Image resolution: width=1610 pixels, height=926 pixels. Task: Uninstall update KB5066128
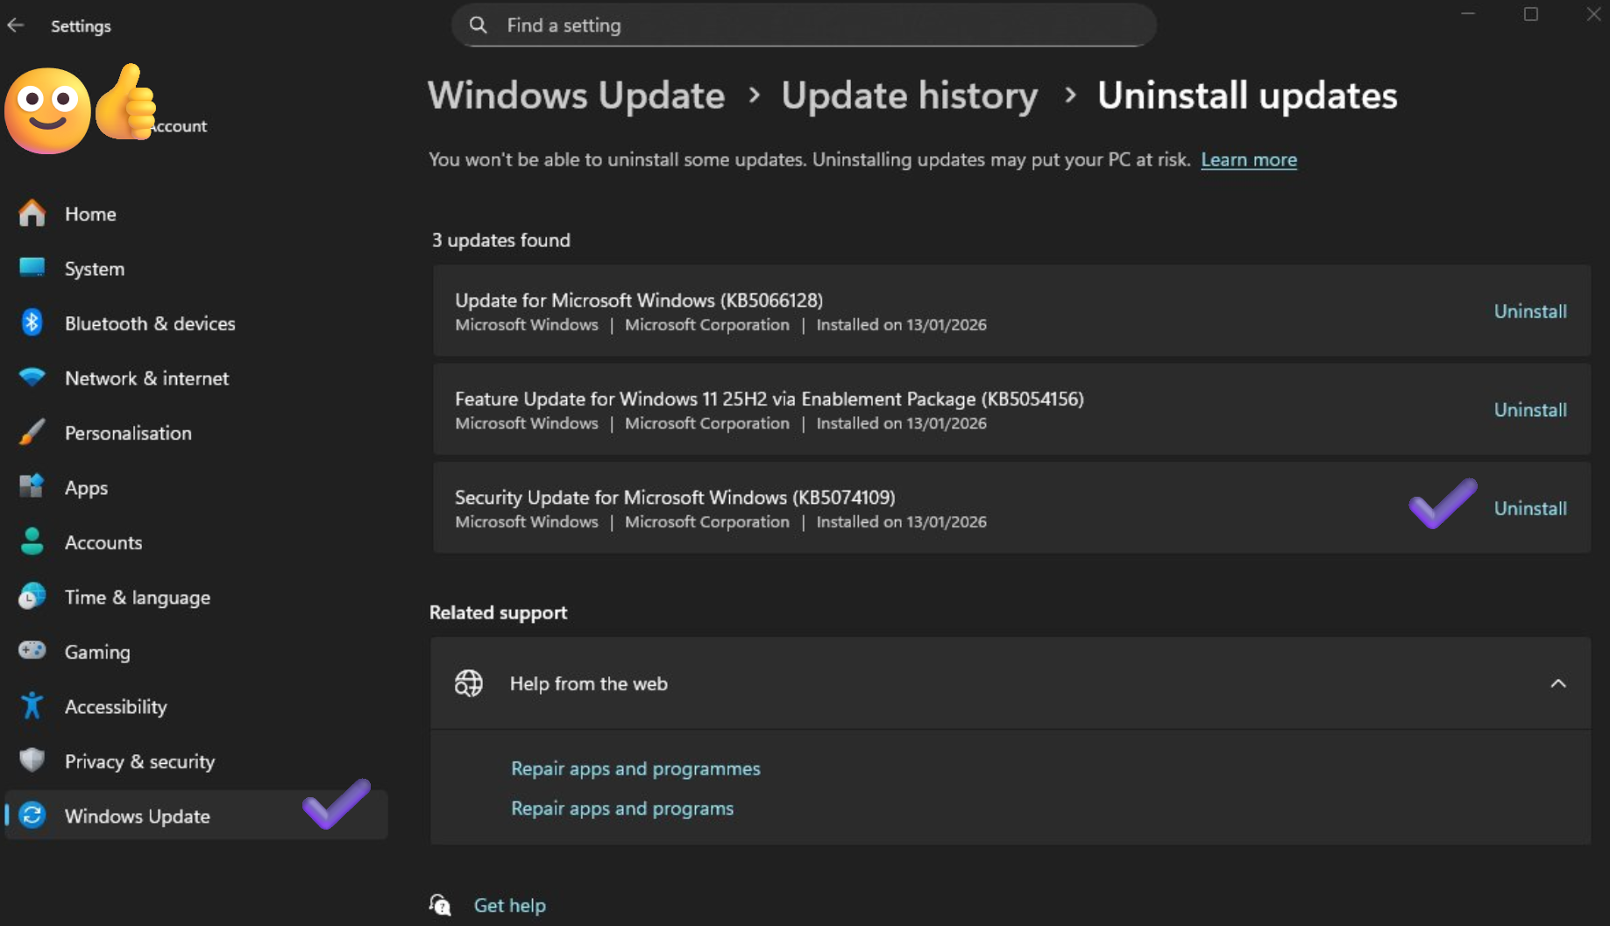pyautogui.click(x=1529, y=311)
